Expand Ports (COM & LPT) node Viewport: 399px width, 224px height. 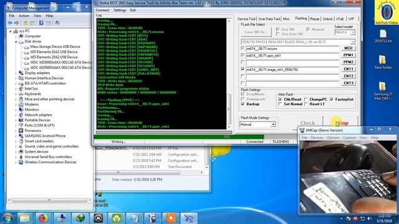(x=16, y=126)
